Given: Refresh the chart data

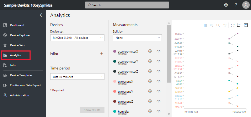Looking at the screenshot, I should coord(232,25).
